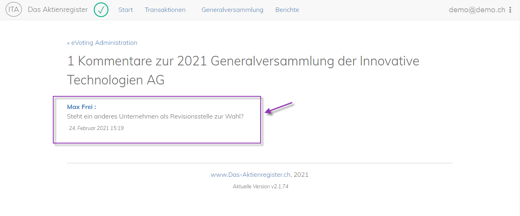Open the Berichte menu

point(287,10)
